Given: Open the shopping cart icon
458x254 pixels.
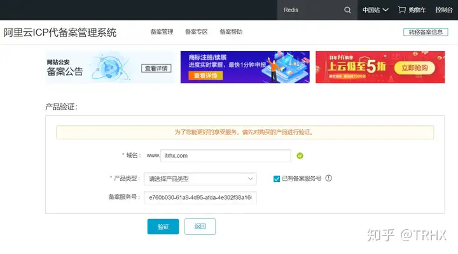Looking at the screenshot, I should 401,10.
